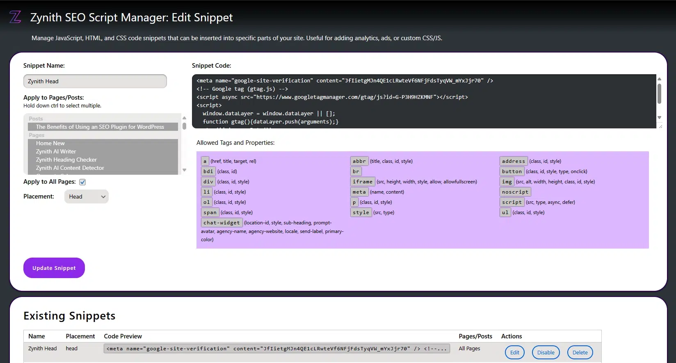Open the Placement dropdown showing Head

pyautogui.click(x=87, y=196)
